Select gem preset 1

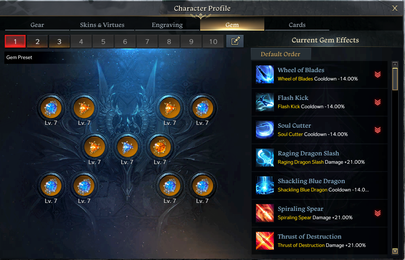(15, 41)
